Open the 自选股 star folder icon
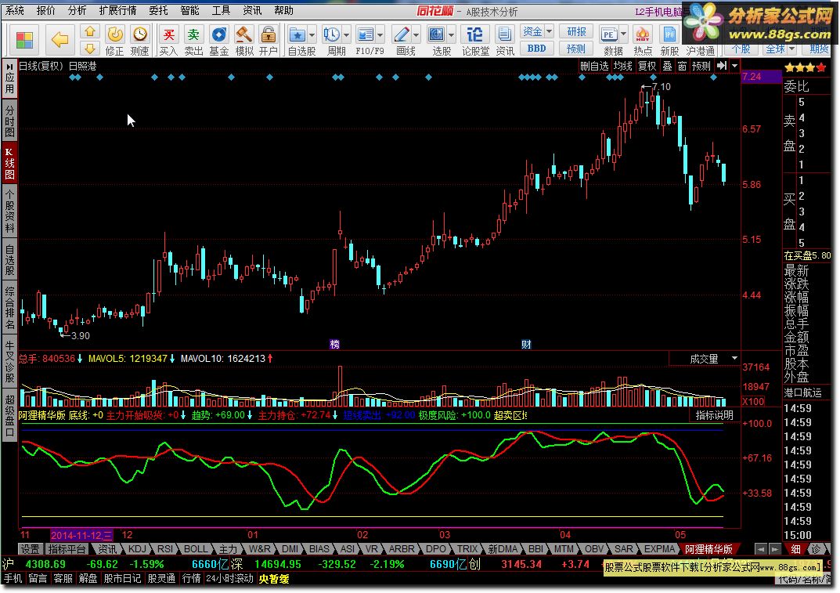 pos(297,34)
